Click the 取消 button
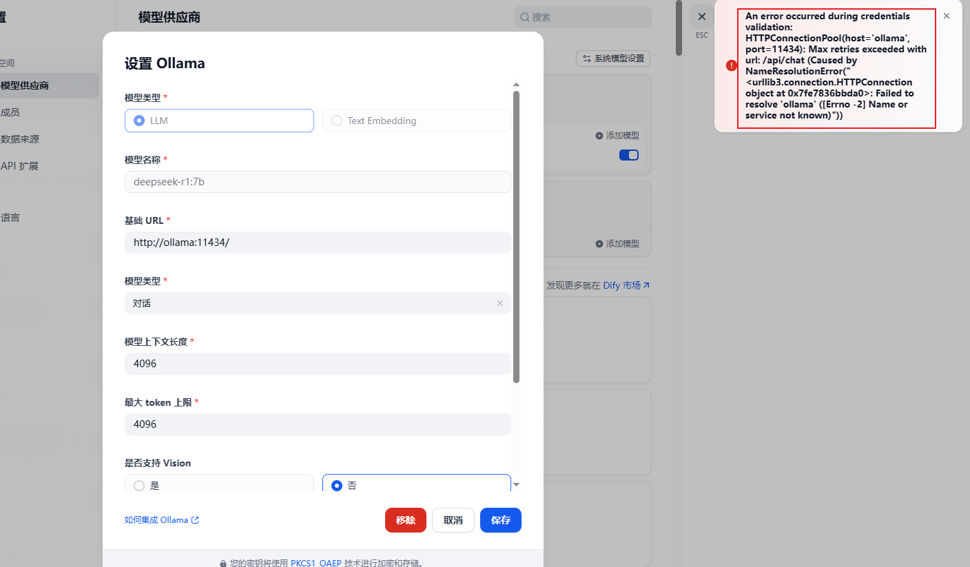This screenshot has height=567, width=970. (453, 520)
